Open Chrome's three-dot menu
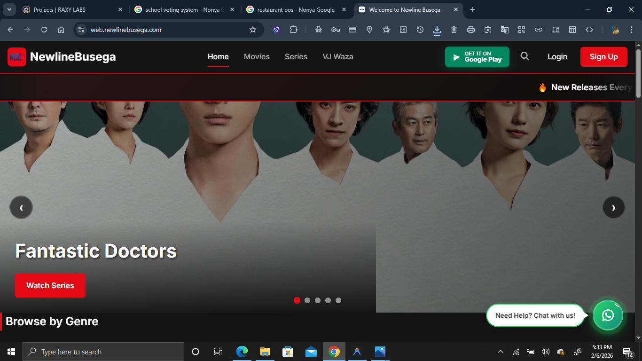This screenshot has width=642, height=361. tap(631, 30)
